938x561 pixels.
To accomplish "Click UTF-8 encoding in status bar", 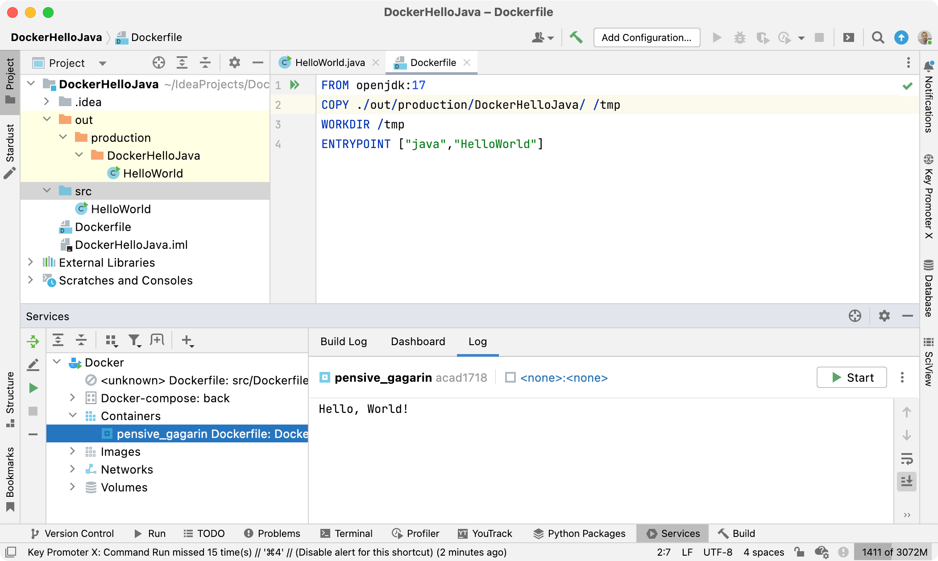I will 718,552.
